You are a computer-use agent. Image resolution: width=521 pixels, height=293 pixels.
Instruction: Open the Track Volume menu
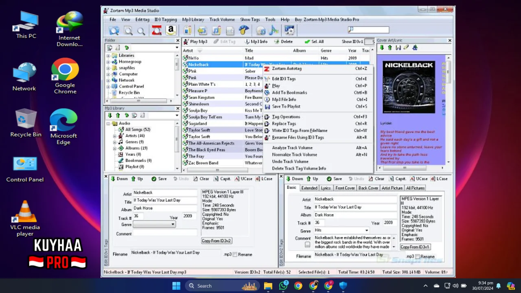tap(222, 20)
